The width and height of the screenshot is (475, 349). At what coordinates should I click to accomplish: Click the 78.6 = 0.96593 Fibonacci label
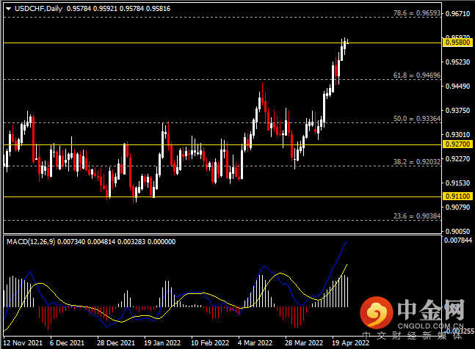pos(417,13)
